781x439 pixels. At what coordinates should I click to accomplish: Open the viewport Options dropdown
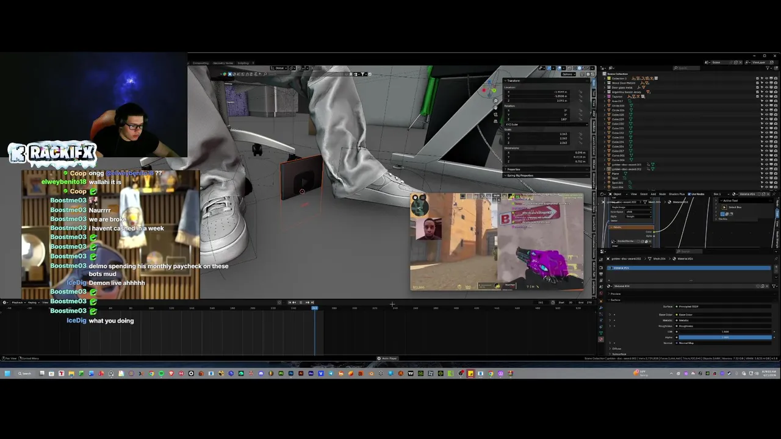568,74
